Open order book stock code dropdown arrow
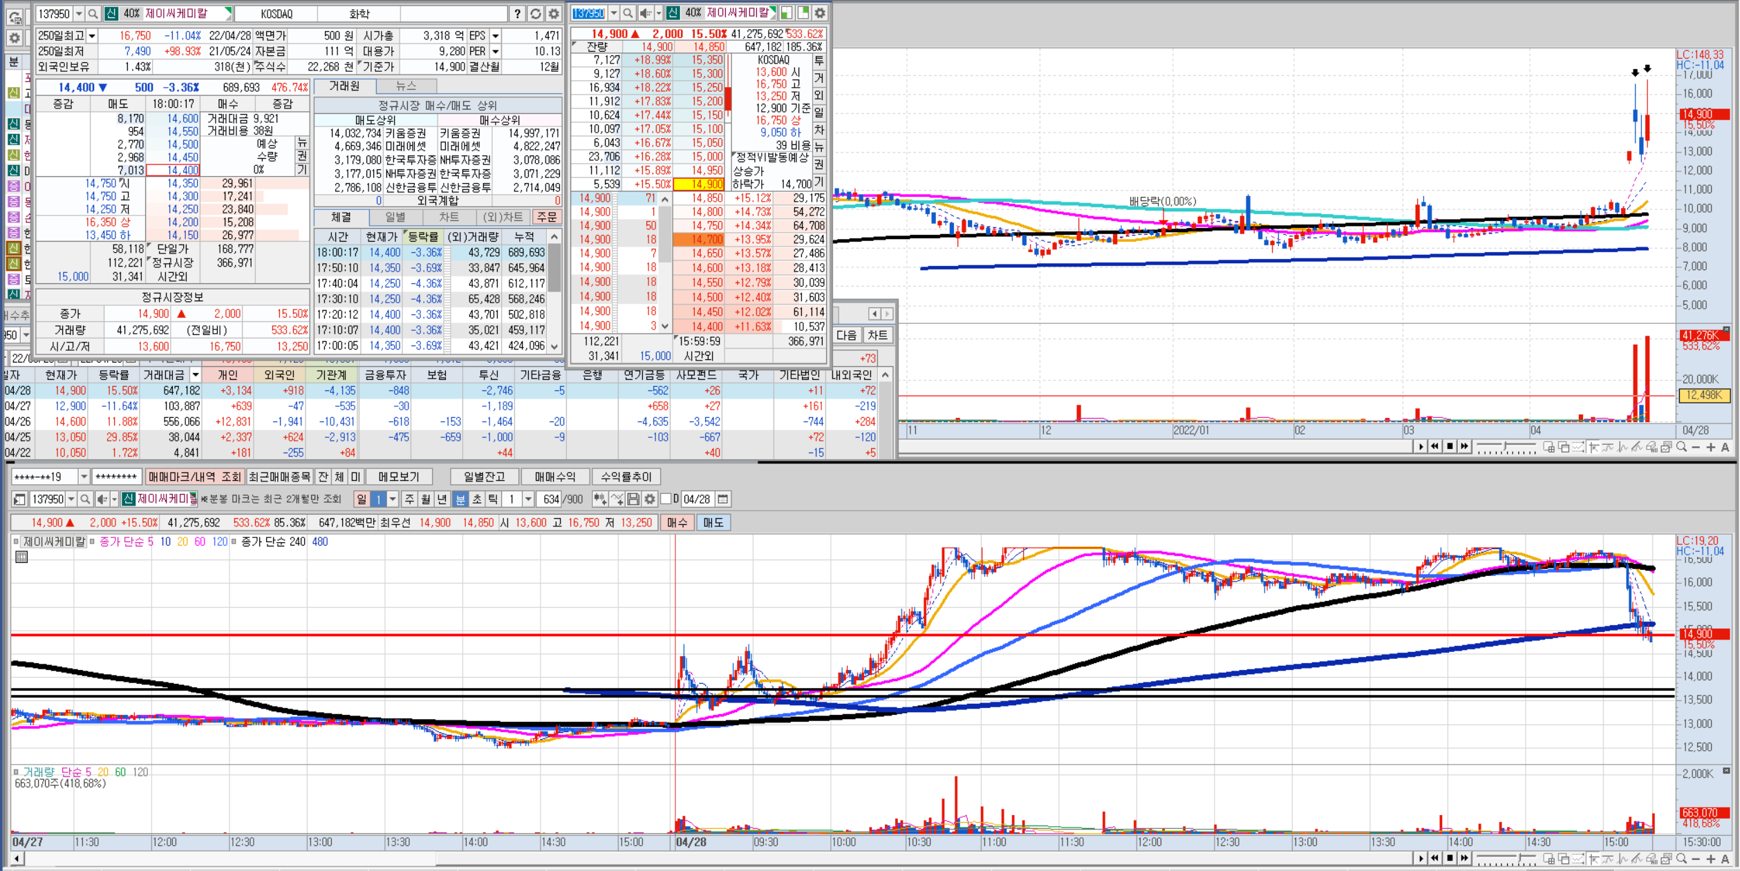This screenshot has width=1740, height=871. pyautogui.click(x=613, y=13)
